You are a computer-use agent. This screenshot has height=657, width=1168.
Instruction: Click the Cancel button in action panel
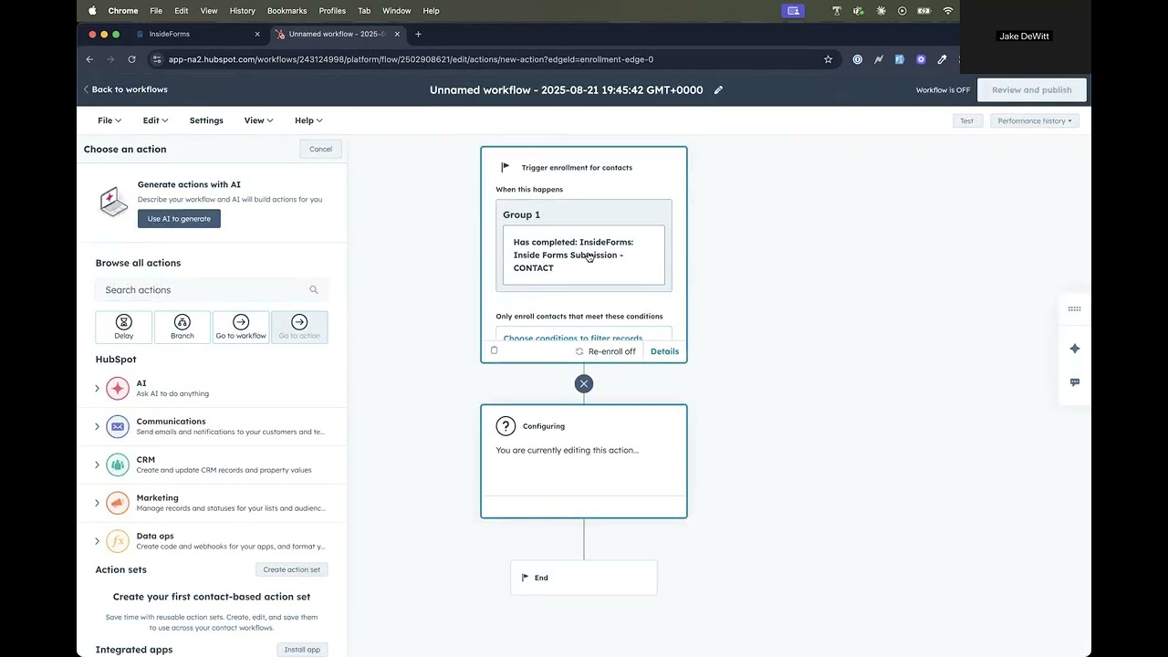tap(320, 149)
